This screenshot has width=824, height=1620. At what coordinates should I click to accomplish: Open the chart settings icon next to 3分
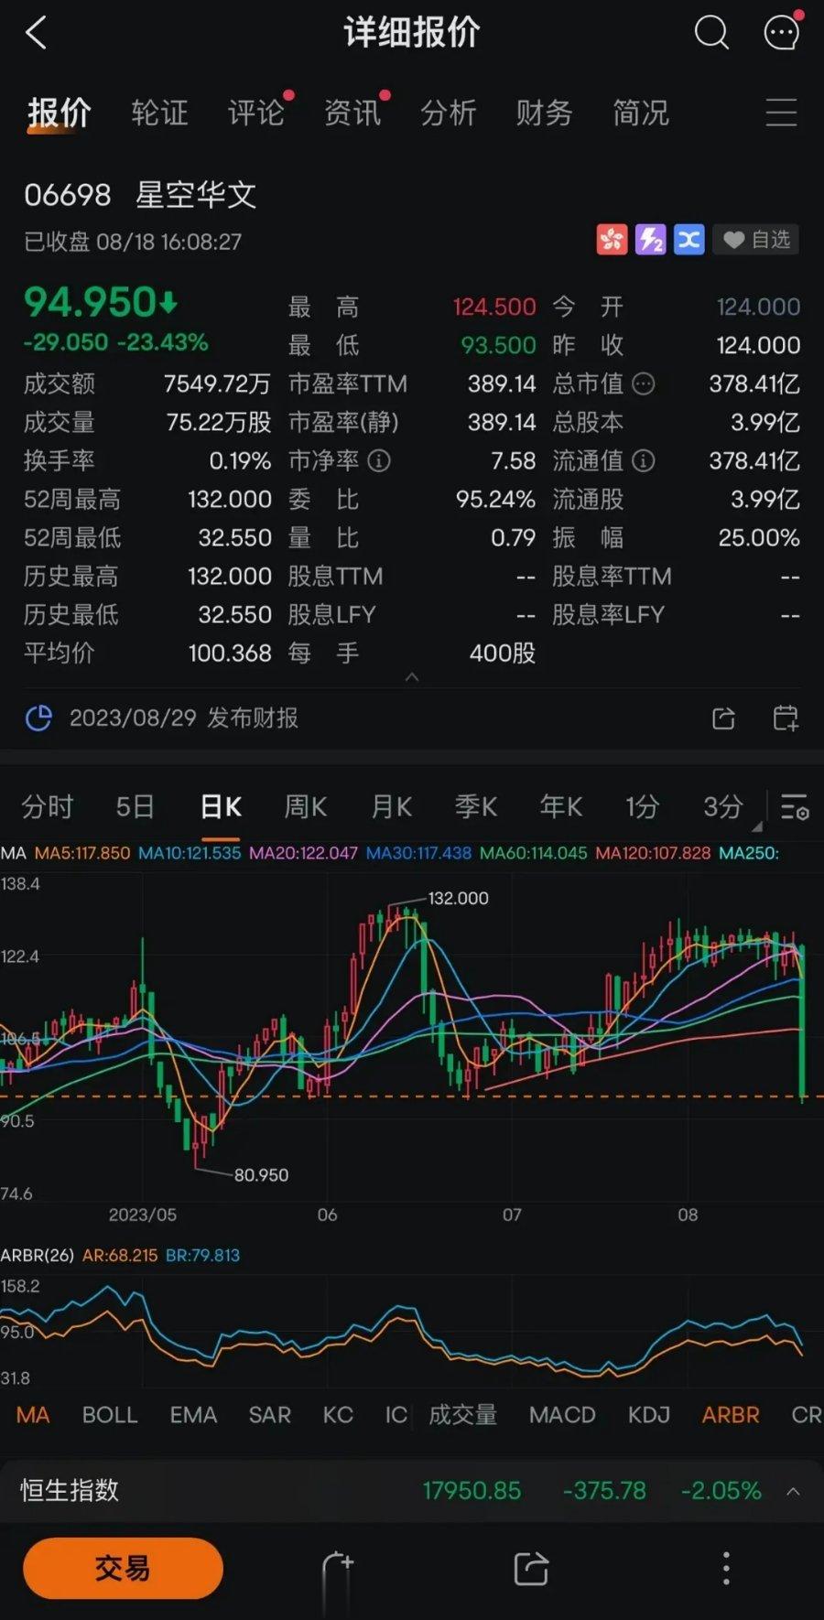pyautogui.click(x=794, y=806)
